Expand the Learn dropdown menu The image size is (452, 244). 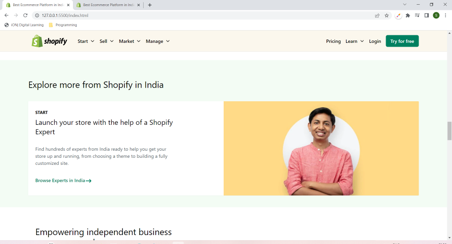coord(355,41)
